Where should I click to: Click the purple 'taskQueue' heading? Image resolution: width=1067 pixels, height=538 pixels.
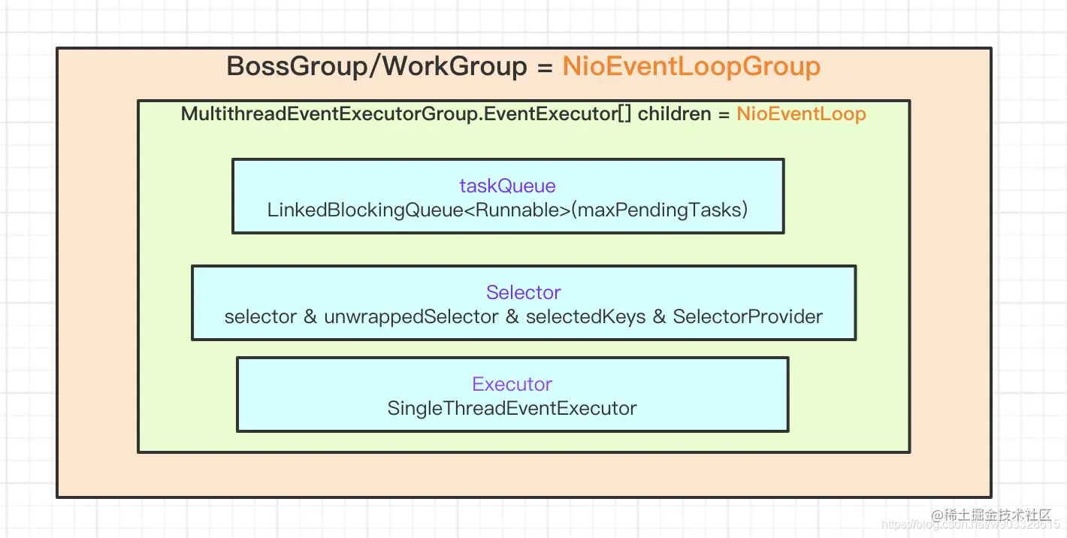(x=508, y=186)
